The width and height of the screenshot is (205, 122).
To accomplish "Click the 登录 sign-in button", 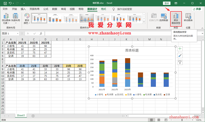I will click(x=166, y=3).
